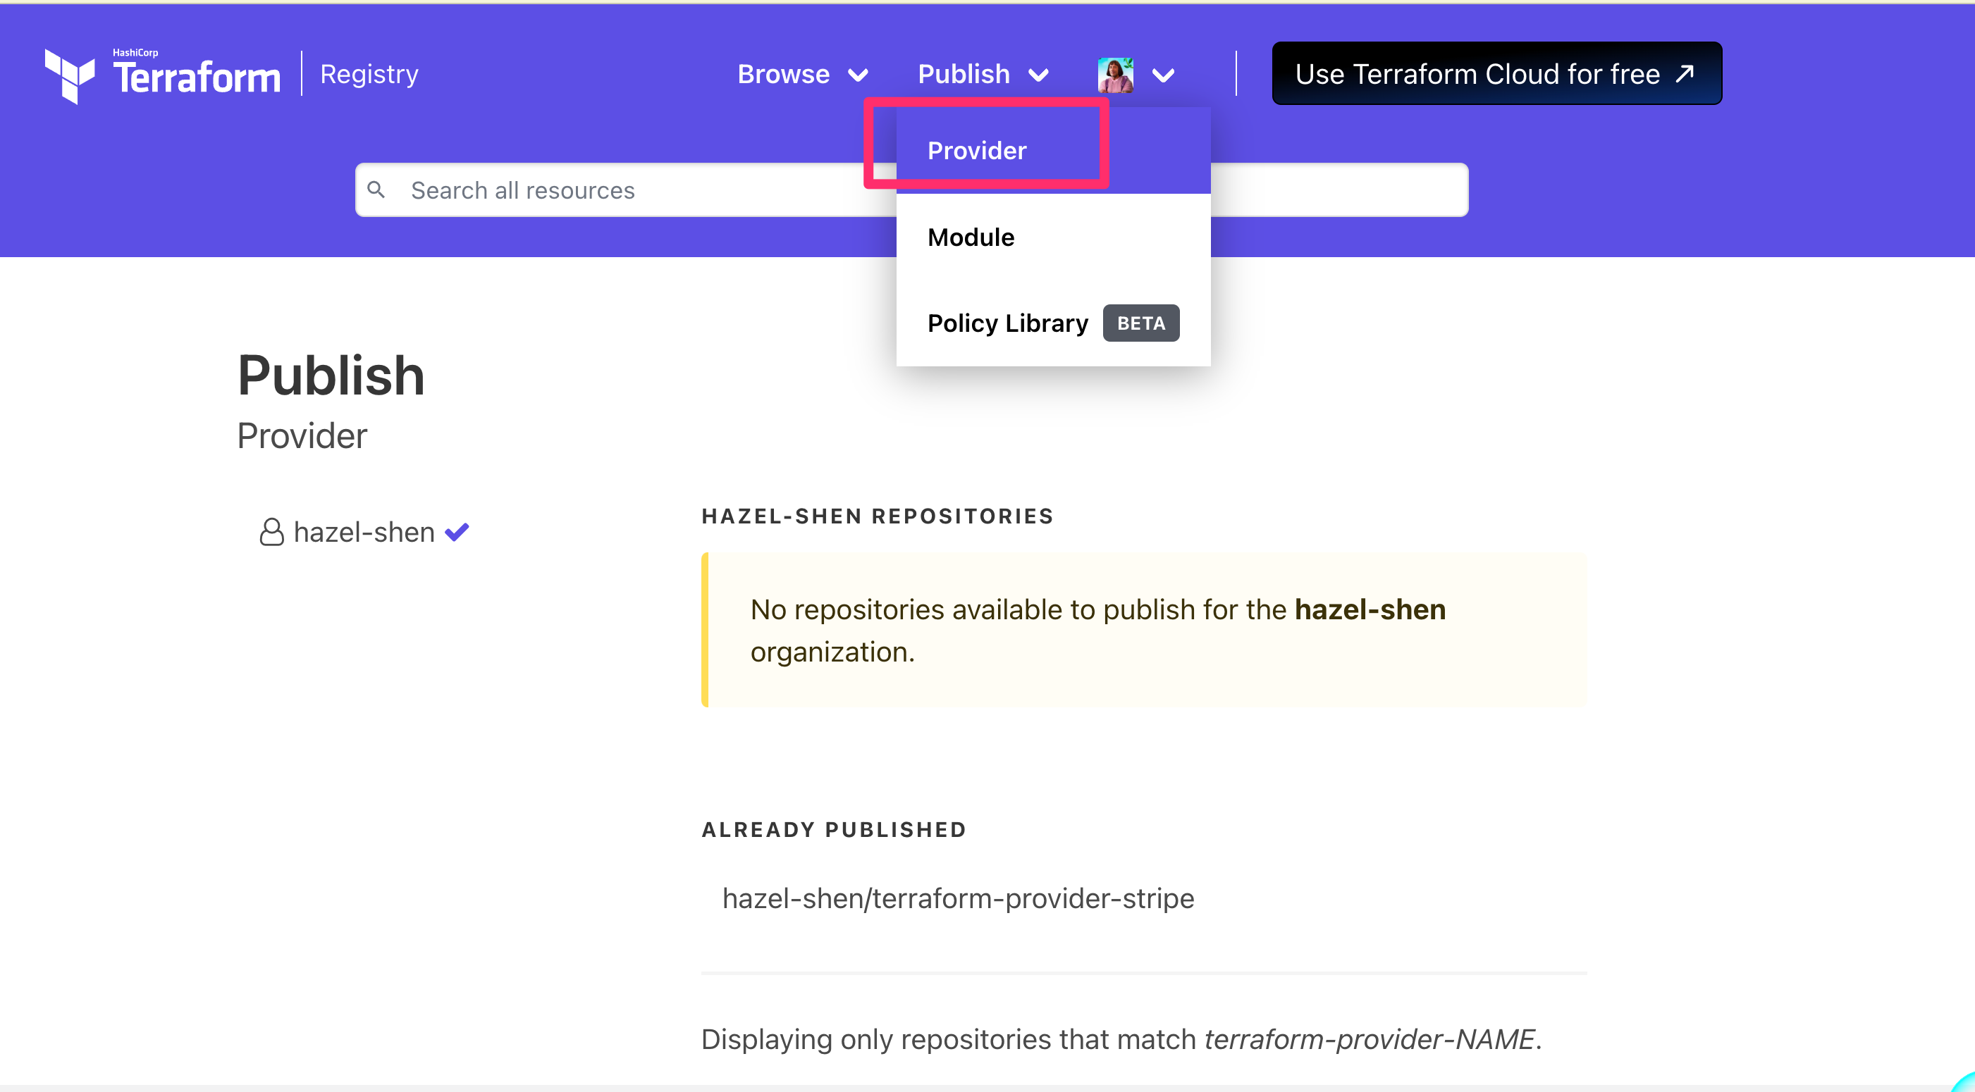1975x1092 pixels.
Task: Select Provider from the Publish dropdown
Action: [x=1052, y=150]
